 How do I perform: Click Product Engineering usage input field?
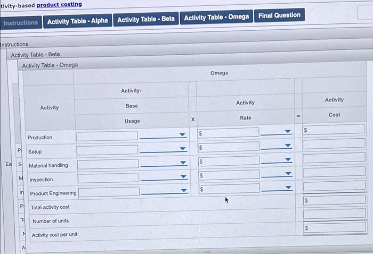[x=109, y=192]
